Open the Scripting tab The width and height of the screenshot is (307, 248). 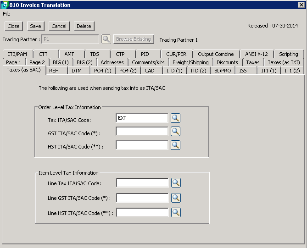coord(288,54)
